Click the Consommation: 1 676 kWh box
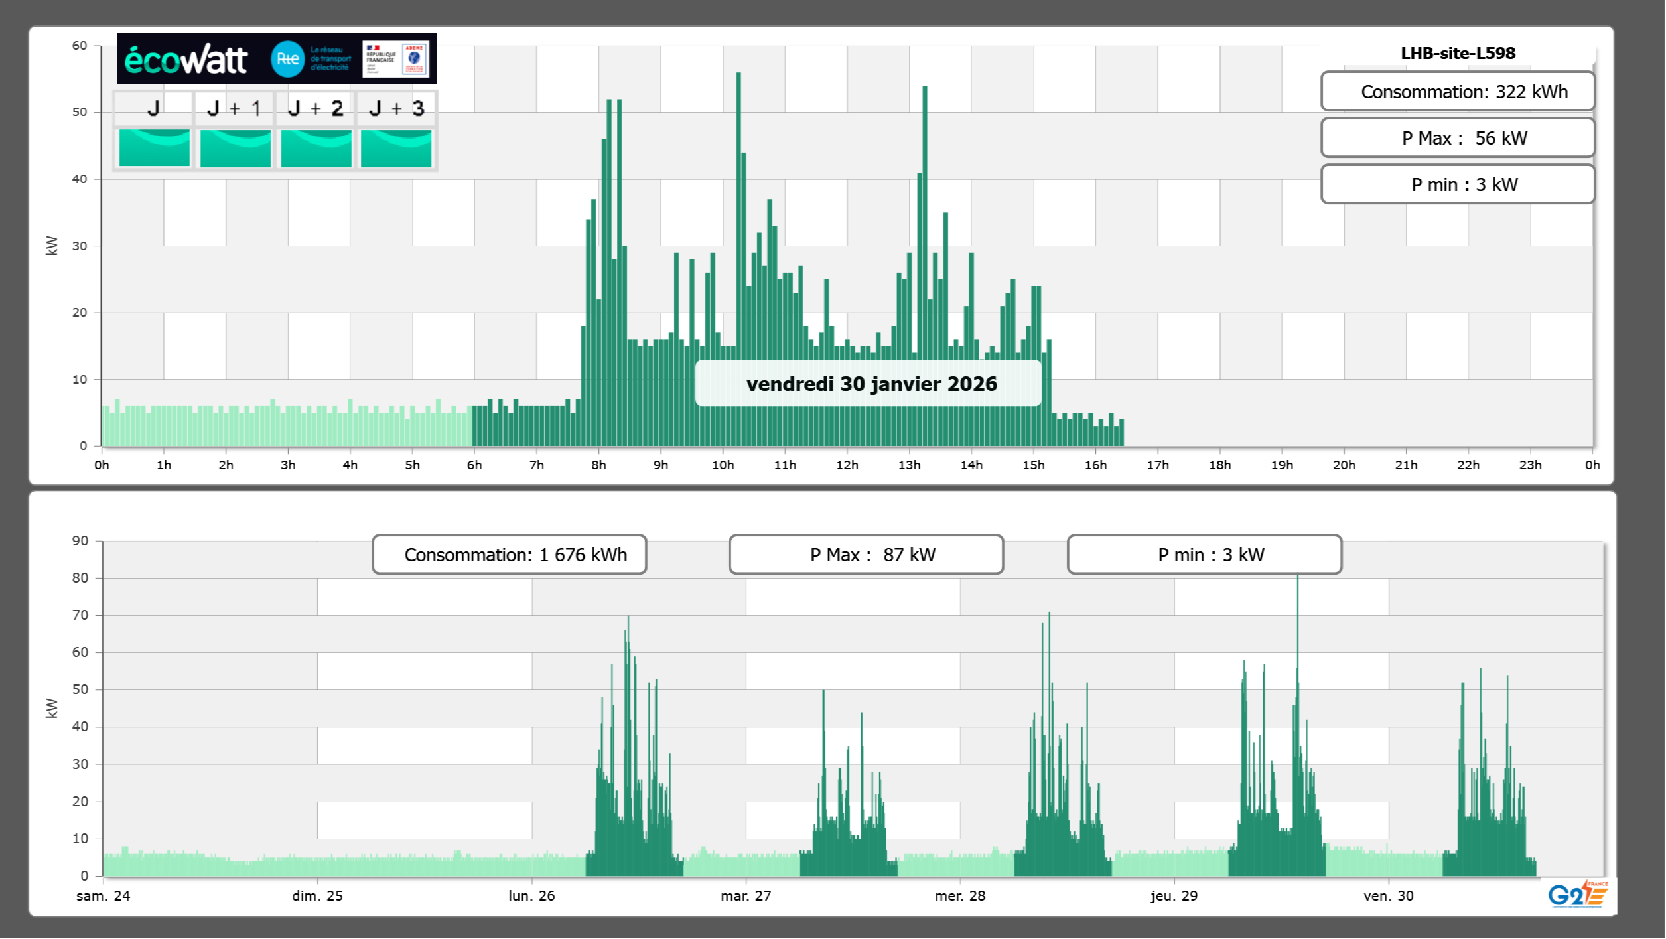 510,555
